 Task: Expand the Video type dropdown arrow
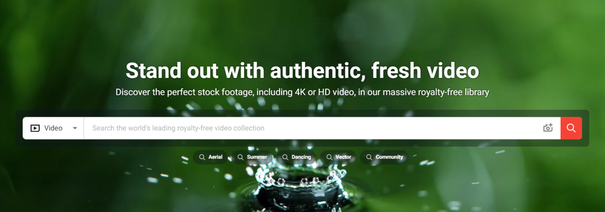click(75, 128)
